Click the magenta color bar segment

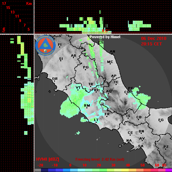[x=169, y=170]
